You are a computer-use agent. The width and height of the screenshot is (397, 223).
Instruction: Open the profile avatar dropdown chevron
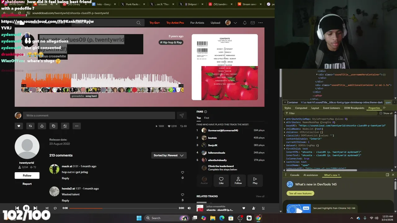[x=235, y=23]
